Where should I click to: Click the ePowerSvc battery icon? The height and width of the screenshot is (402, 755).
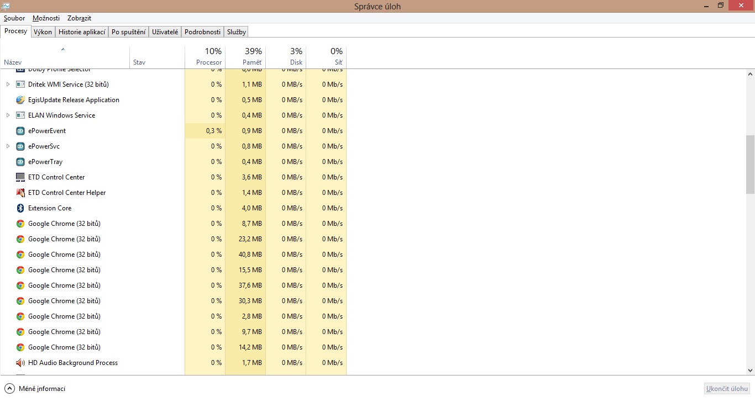point(20,146)
